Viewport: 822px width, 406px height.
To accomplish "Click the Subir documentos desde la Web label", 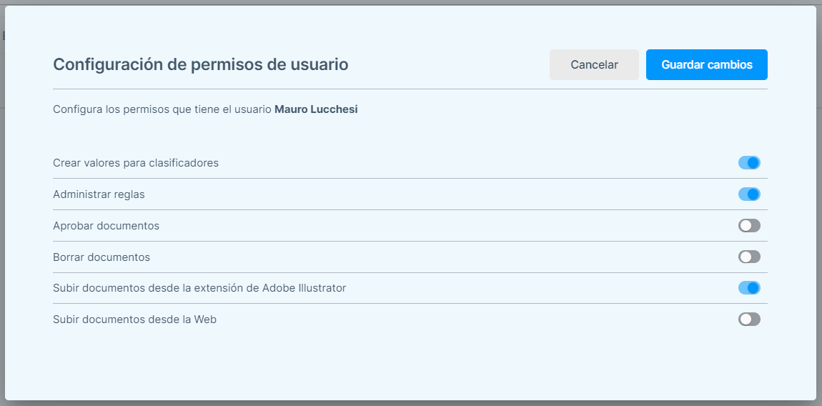I will (134, 319).
